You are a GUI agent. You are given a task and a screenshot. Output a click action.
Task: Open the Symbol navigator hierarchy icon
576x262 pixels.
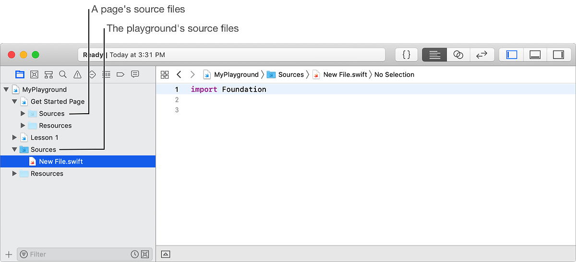point(48,74)
